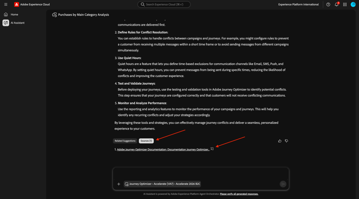
Task: Click the 'Purchases by Main Category Analysis' title
Action: [84, 15]
